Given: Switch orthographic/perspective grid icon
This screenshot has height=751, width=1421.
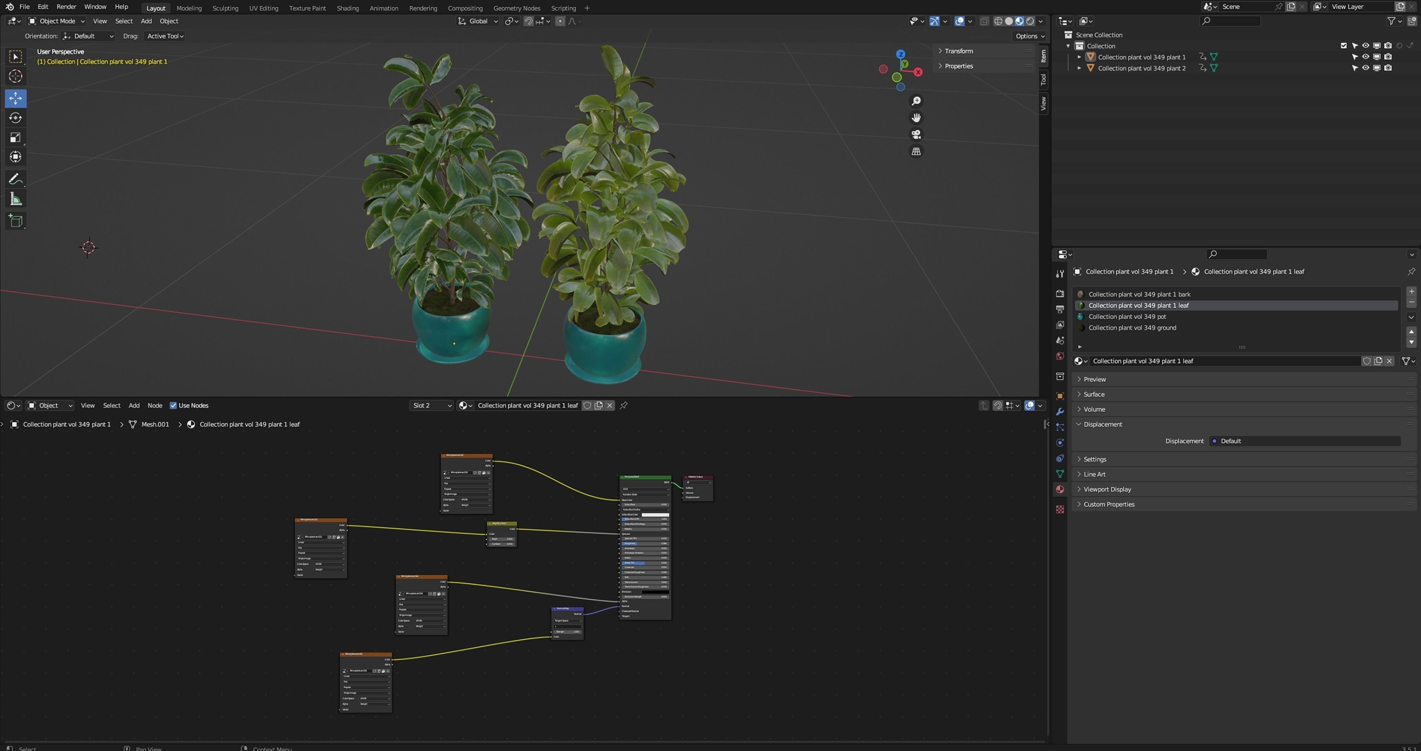Looking at the screenshot, I should point(916,151).
